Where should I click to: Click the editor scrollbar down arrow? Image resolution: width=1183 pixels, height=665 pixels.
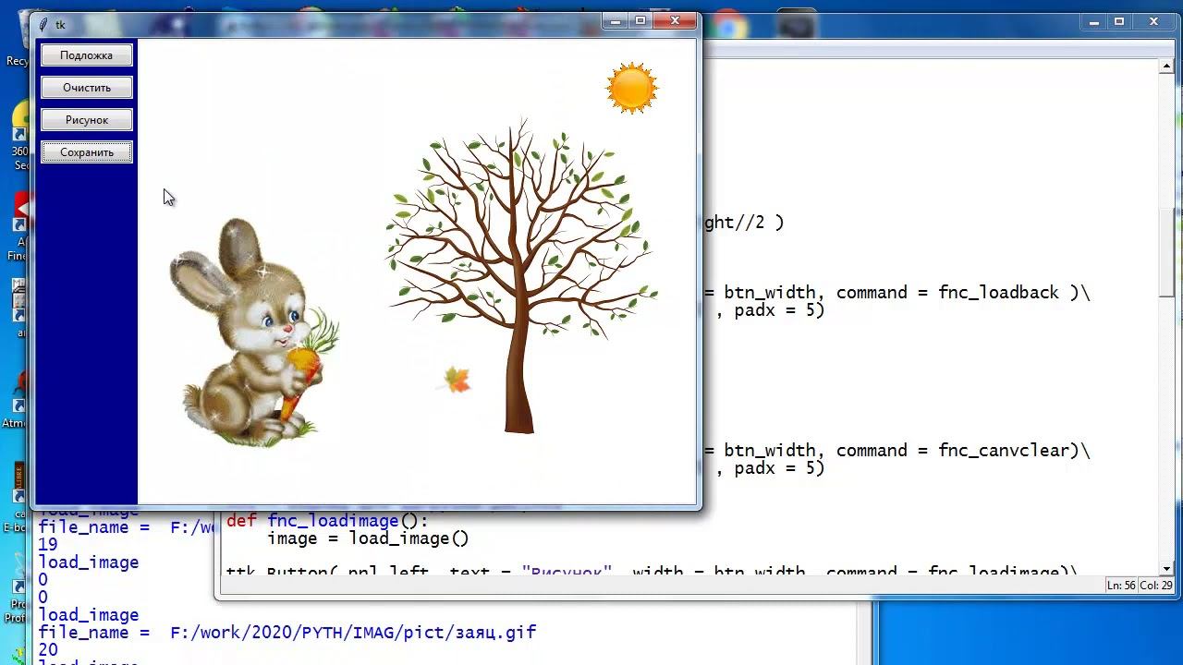click(x=1166, y=569)
